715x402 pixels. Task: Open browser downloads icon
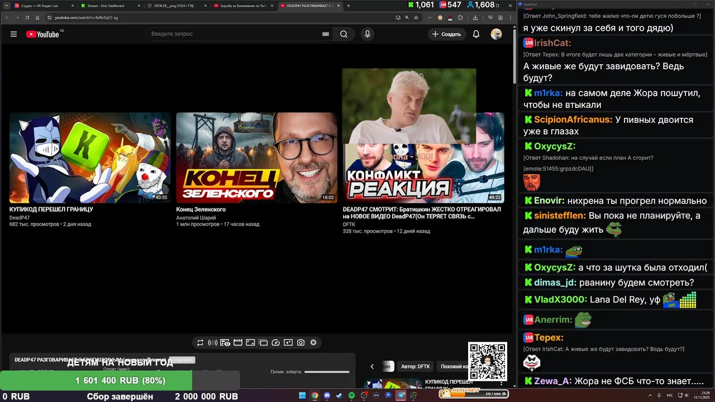pos(475,17)
